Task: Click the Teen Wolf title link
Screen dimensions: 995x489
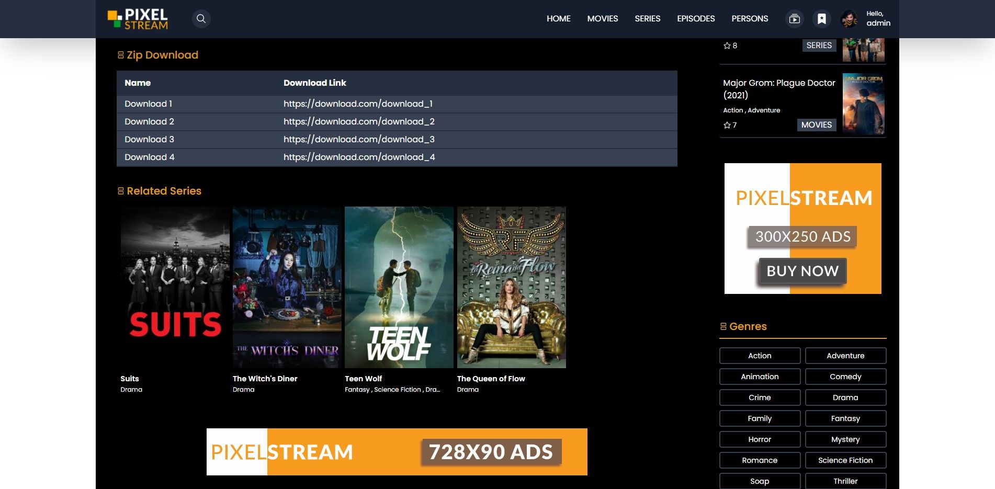Action: [363, 379]
